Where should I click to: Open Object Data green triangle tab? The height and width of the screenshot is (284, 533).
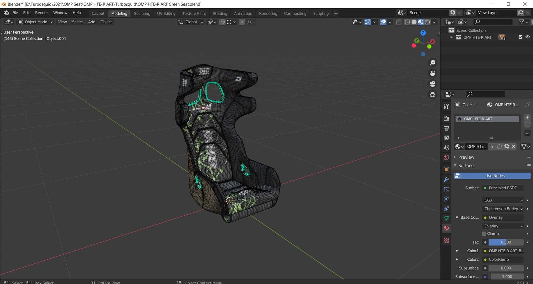[x=446, y=218]
